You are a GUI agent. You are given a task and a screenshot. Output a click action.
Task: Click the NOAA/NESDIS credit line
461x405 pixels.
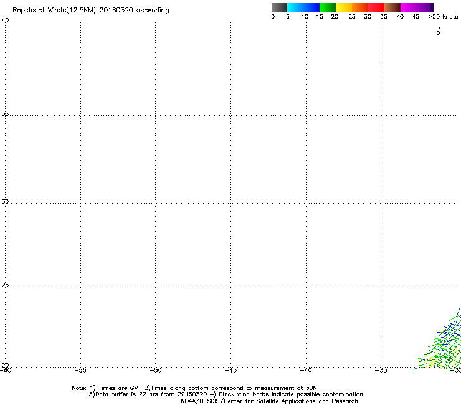pyautogui.click(x=269, y=401)
